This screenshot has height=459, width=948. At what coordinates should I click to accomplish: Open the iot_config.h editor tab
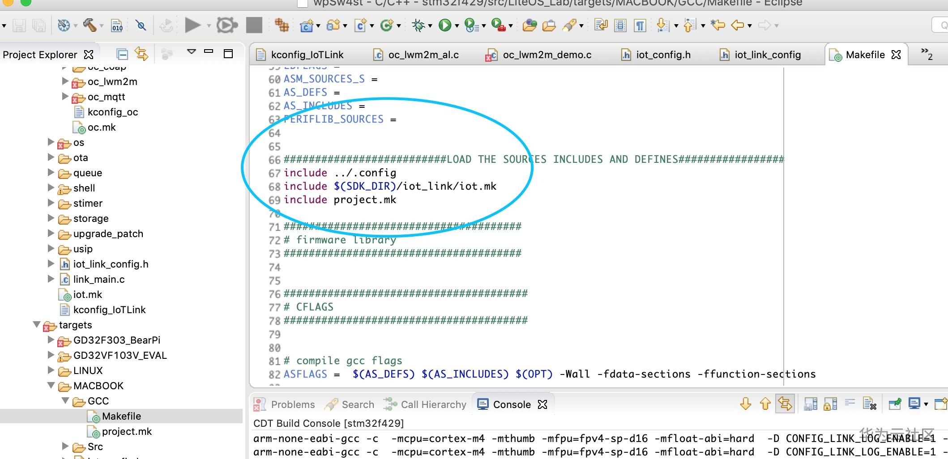point(663,54)
